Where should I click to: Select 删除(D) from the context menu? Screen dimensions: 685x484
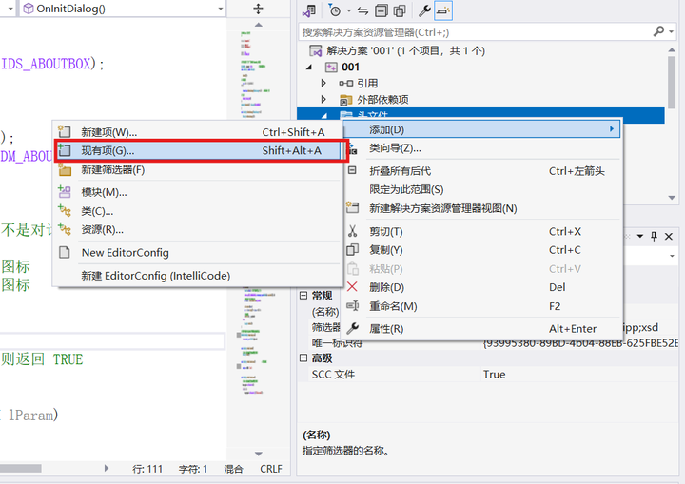click(482, 287)
